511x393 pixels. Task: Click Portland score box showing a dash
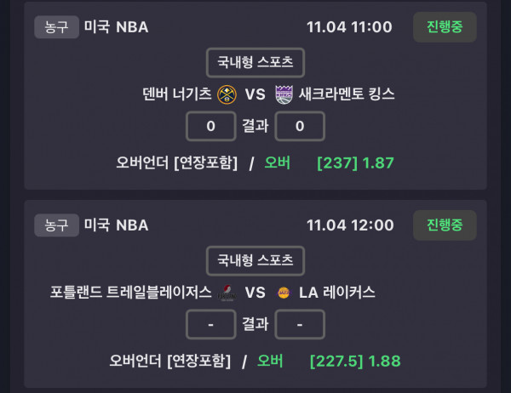[210, 324]
